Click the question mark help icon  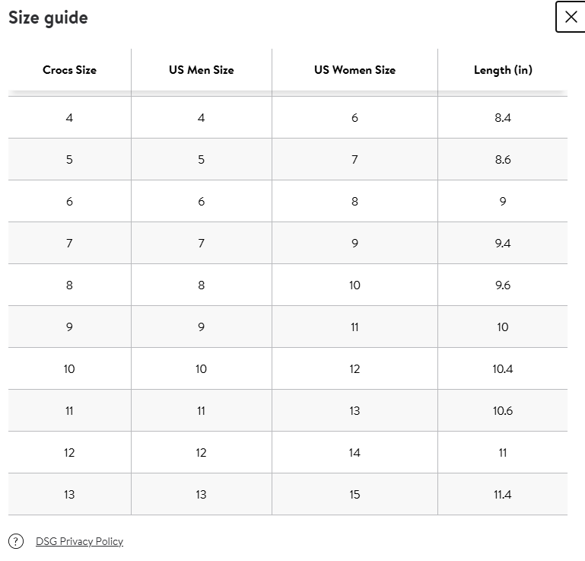(x=16, y=541)
